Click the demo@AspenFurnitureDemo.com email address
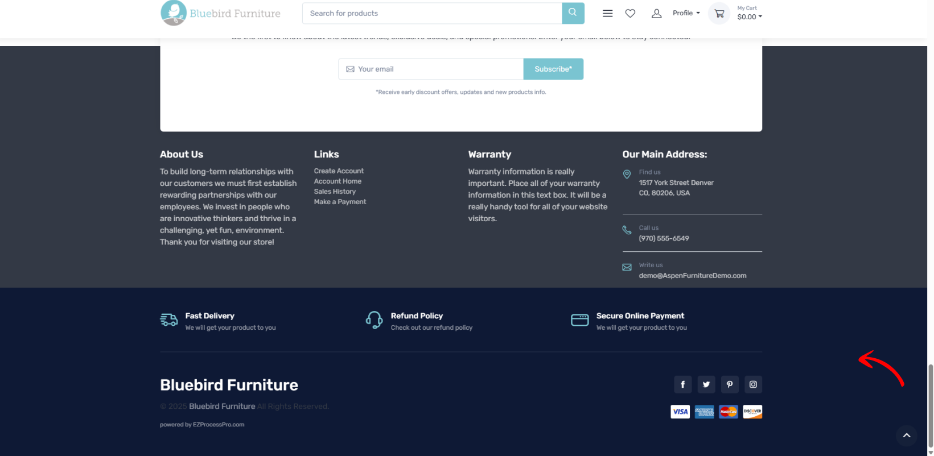 [x=693, y=275]
